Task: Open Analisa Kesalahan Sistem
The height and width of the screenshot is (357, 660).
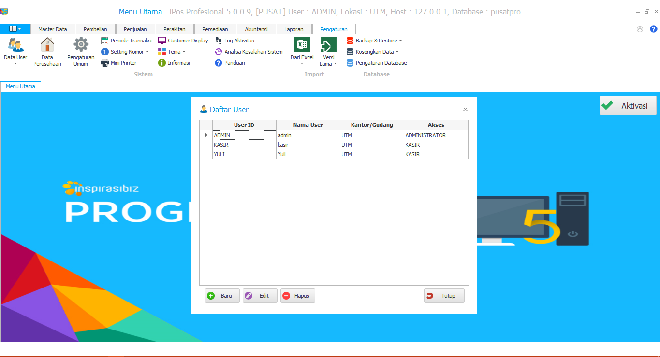Action: pos(249,52)
